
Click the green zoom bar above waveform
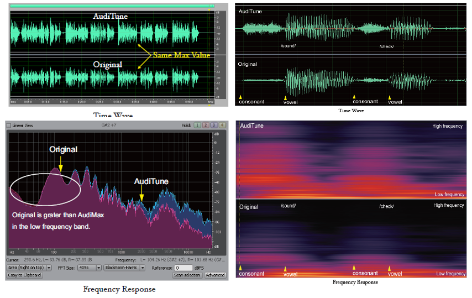click(x=111, y=7)
